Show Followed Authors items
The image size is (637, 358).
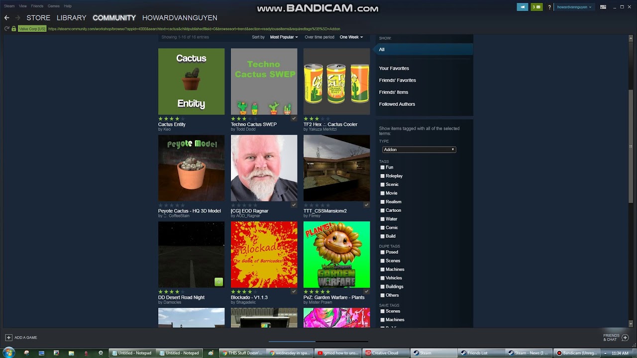click(x=397, y=104)
